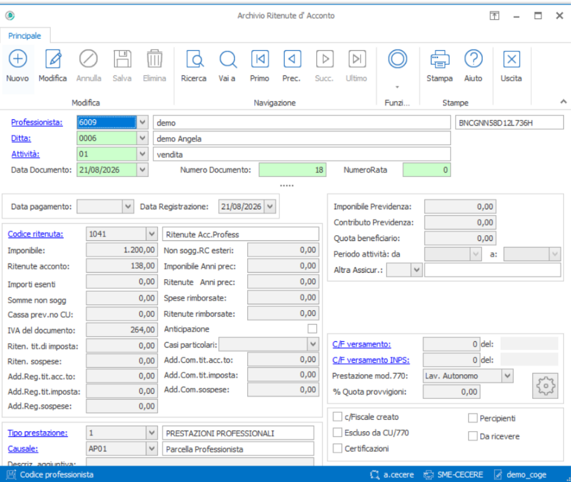Viewport: 571px width, 482px height.
Task: Click the Ultimo last record icon
Action: pos(357,58)
